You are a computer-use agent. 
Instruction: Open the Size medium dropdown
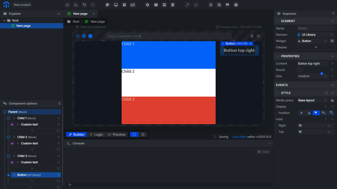pos(312,76)
